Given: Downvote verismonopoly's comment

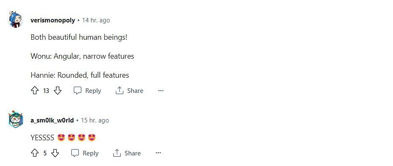Looking at the screenshot, I should coord(58,91).
